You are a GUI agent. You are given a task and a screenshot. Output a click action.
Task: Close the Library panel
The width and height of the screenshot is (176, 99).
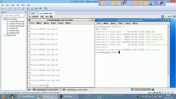[26, 12]
